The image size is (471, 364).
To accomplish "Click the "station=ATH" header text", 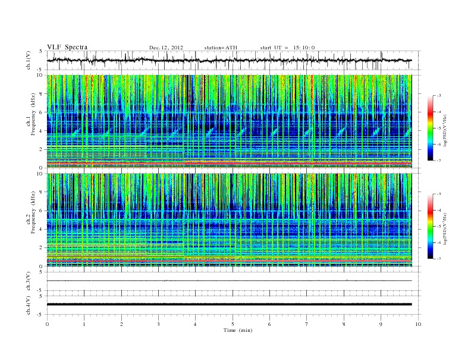I will pos(221,48).
